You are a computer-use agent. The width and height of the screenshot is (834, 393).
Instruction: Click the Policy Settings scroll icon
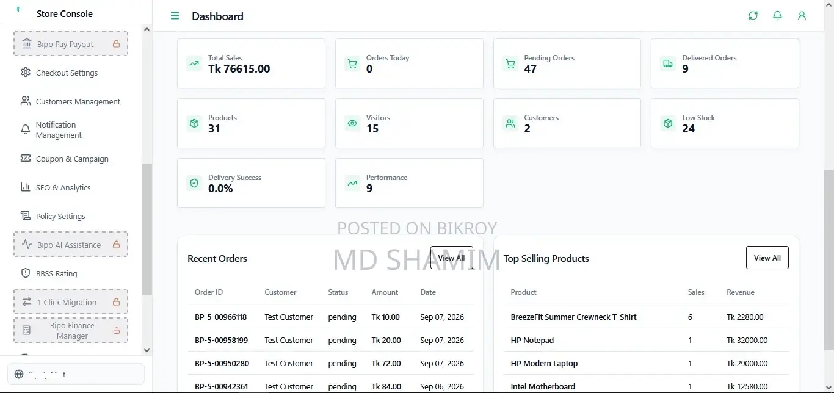tap(25, 216)
